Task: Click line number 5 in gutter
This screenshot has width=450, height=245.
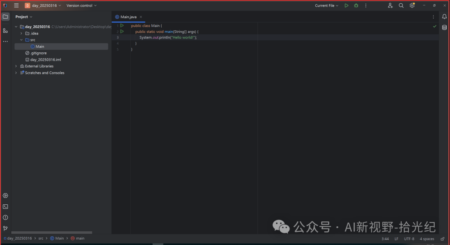Action: [117, 49]
